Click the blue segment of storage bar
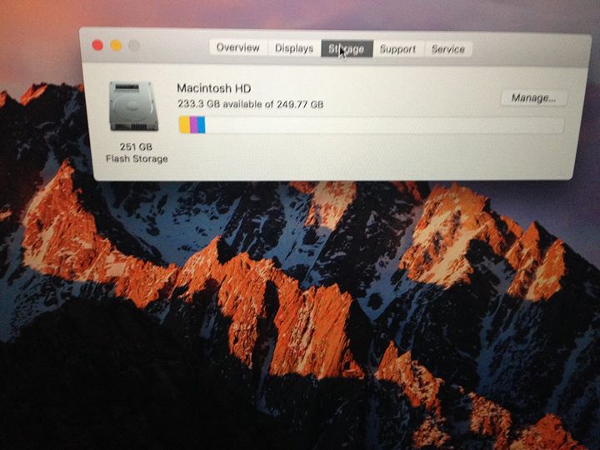600x450 pixels. pyautogui.click(x=202, y=125)
